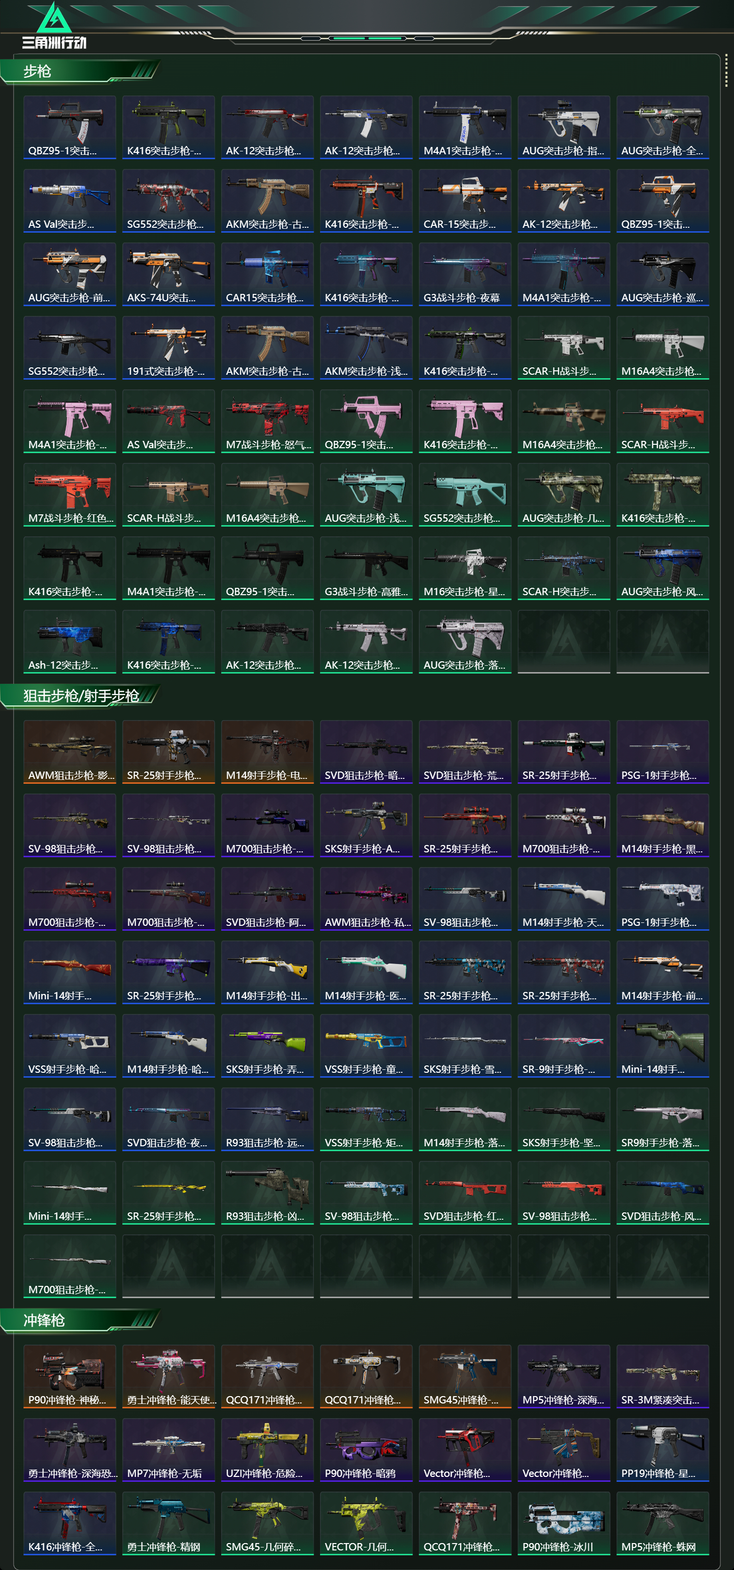Pick the M7战斗步枪-怒气 skin

click(267, 421)
